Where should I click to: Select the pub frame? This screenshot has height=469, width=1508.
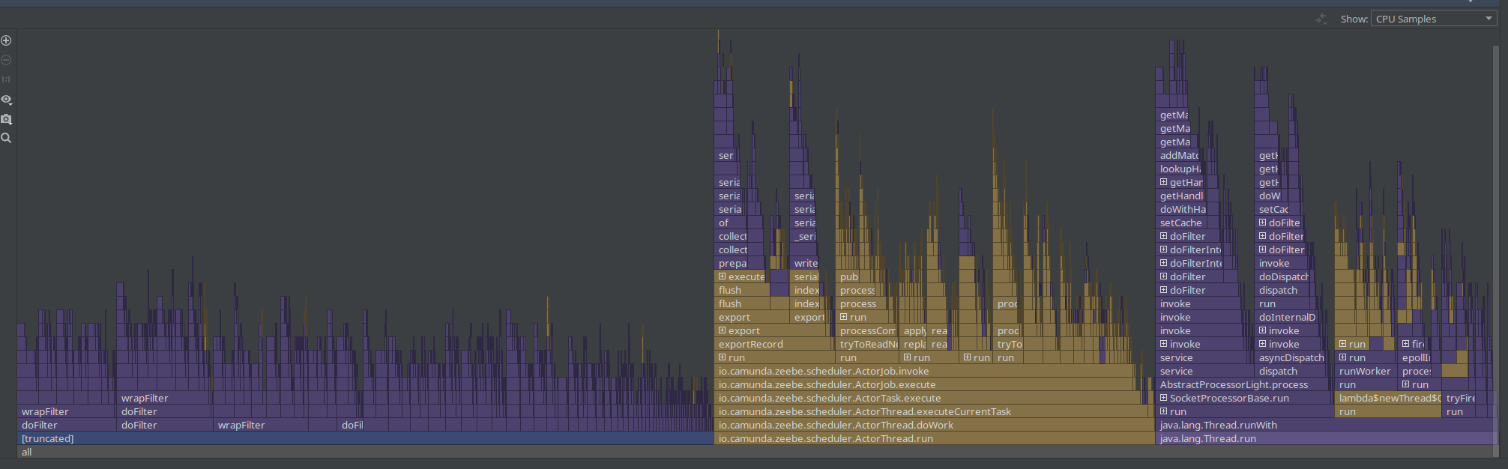pyautogui.click(x=848, y=276)
